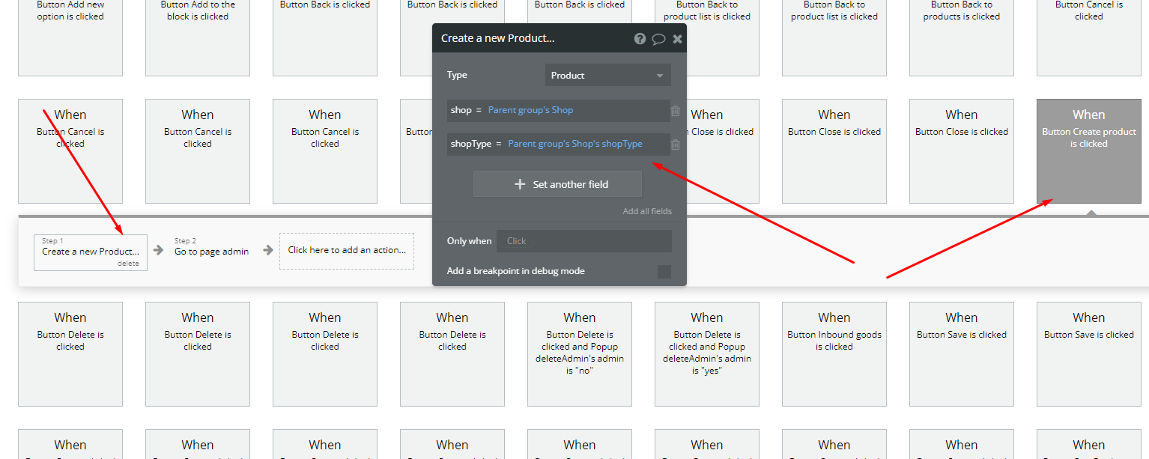Click the Add all fields link
Screen dimensions: 1149x459
click(x=646, y=211)
